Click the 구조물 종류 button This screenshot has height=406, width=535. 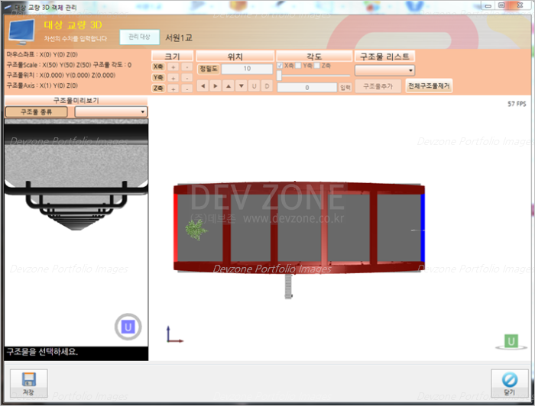pos(37,111)
